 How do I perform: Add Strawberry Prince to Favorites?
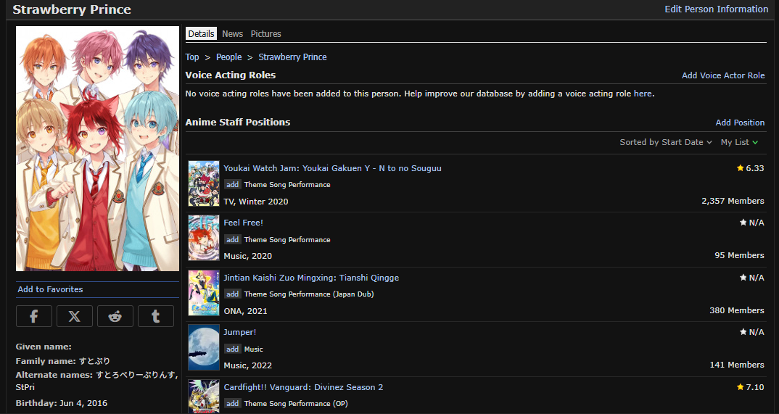[50, 289]
